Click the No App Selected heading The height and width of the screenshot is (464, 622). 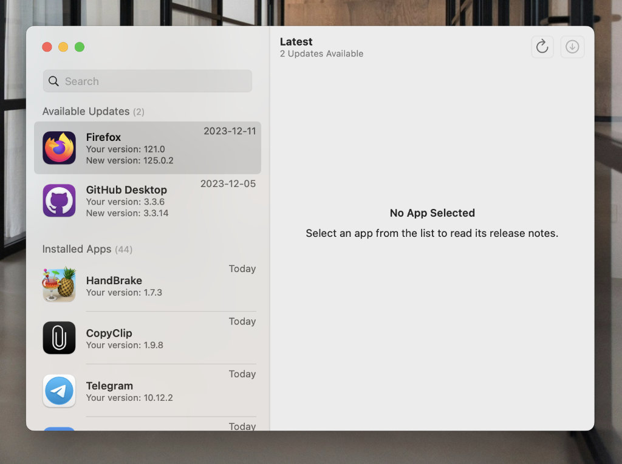click(432, 213)
